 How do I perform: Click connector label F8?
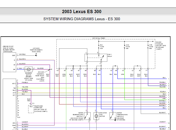tap(100, 70)
